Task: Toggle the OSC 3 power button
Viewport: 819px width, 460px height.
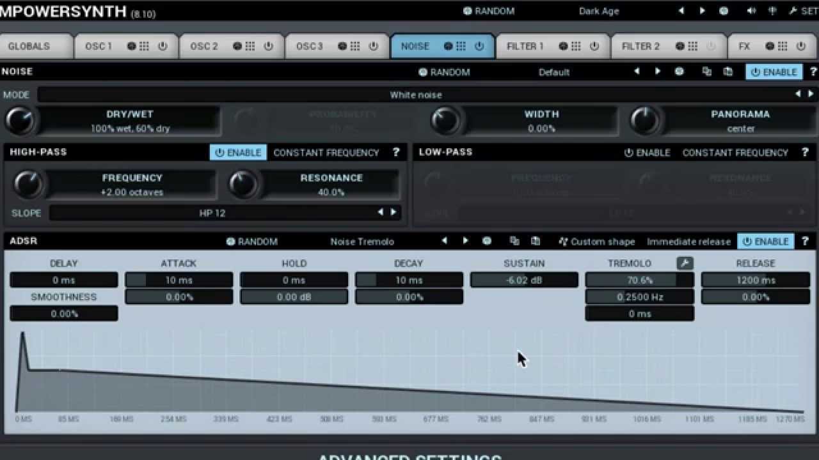Action: 374,46
